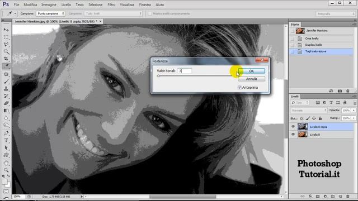This screenshot has width=358, height=201.
Task: Toggle the Anteprima checkbox
Action: pos(239,88)
